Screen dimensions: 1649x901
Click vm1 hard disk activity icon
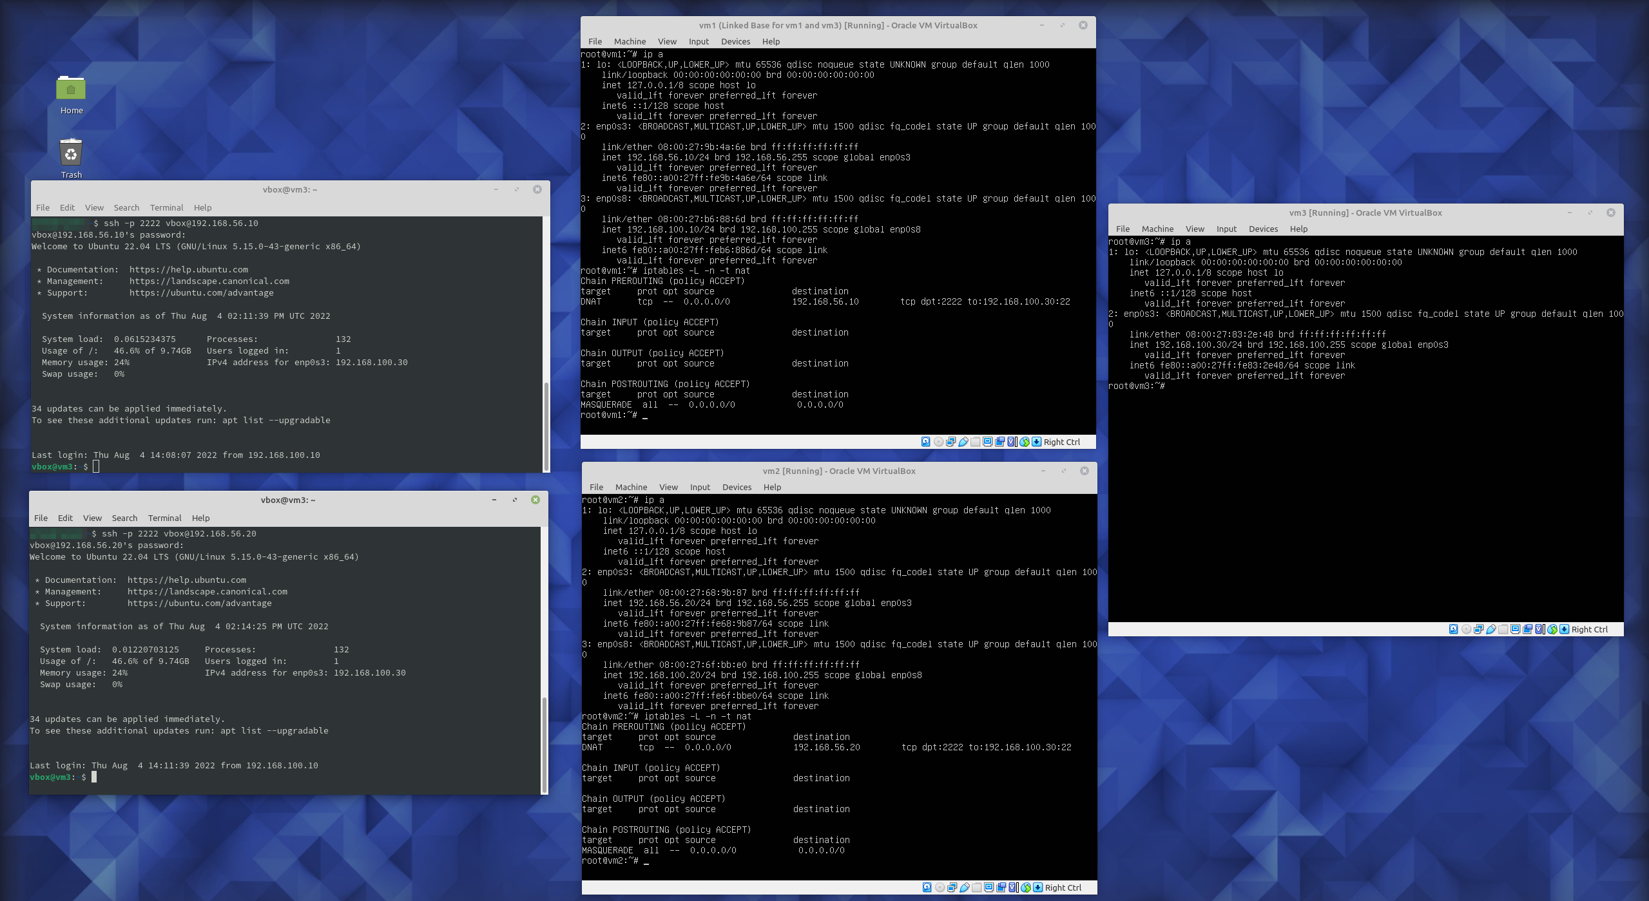coord(926,442)
